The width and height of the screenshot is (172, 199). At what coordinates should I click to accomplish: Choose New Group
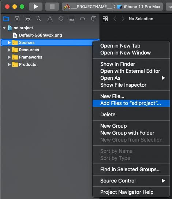[x=131, y=126]
